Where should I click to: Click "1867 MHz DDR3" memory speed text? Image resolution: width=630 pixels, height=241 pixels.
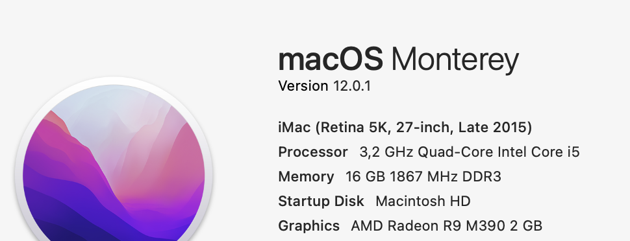click(x=446, y=176)
